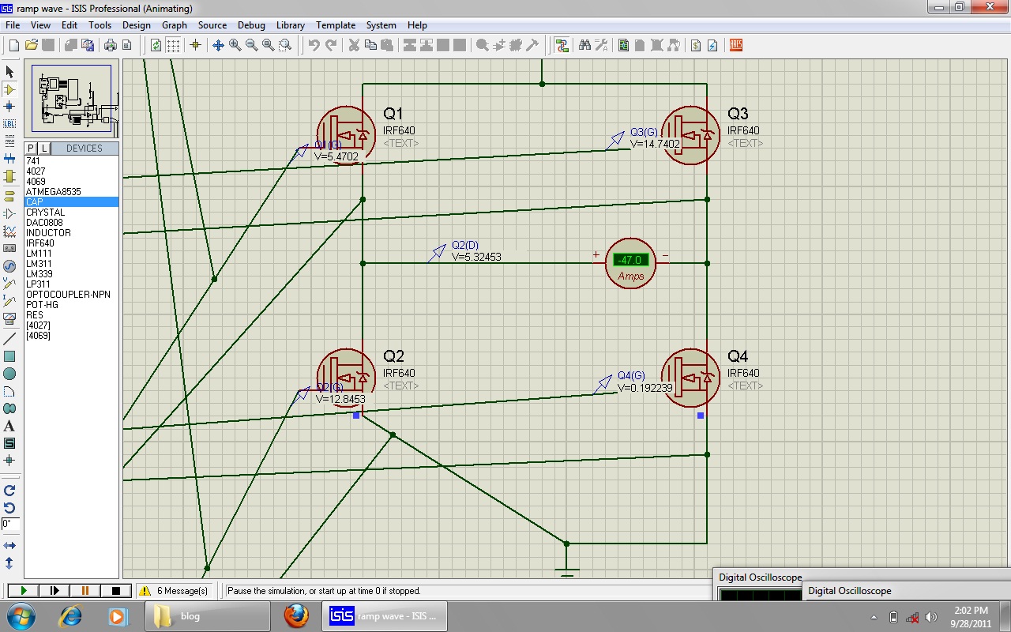Toggle the grid display

click(172, 45)
